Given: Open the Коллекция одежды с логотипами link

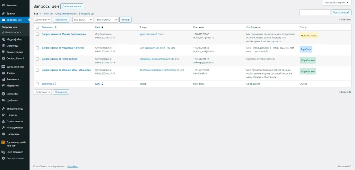Looking at the screenshot, I should tap(158, 70).
